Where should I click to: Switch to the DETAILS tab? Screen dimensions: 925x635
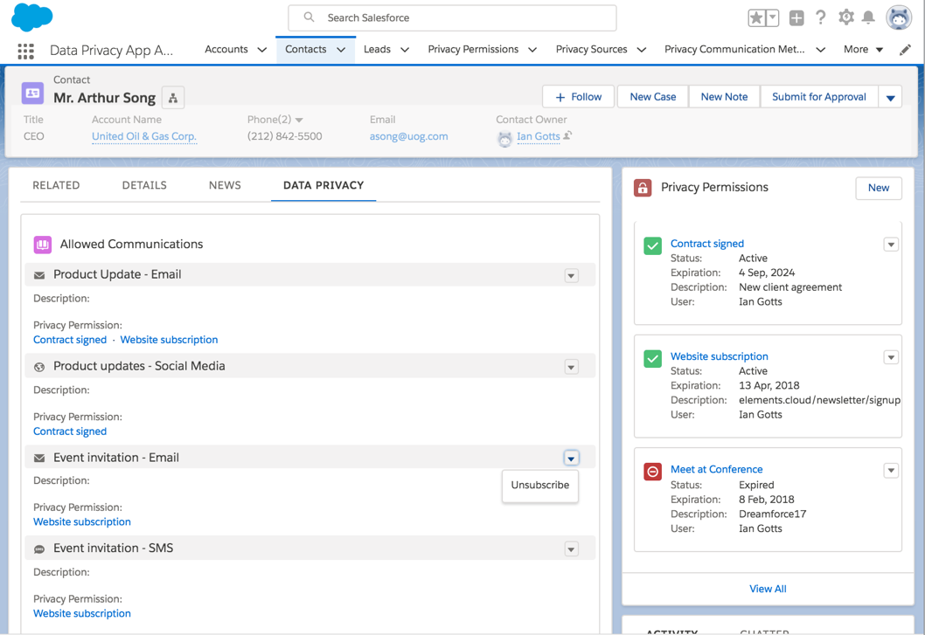click(144, 185)
